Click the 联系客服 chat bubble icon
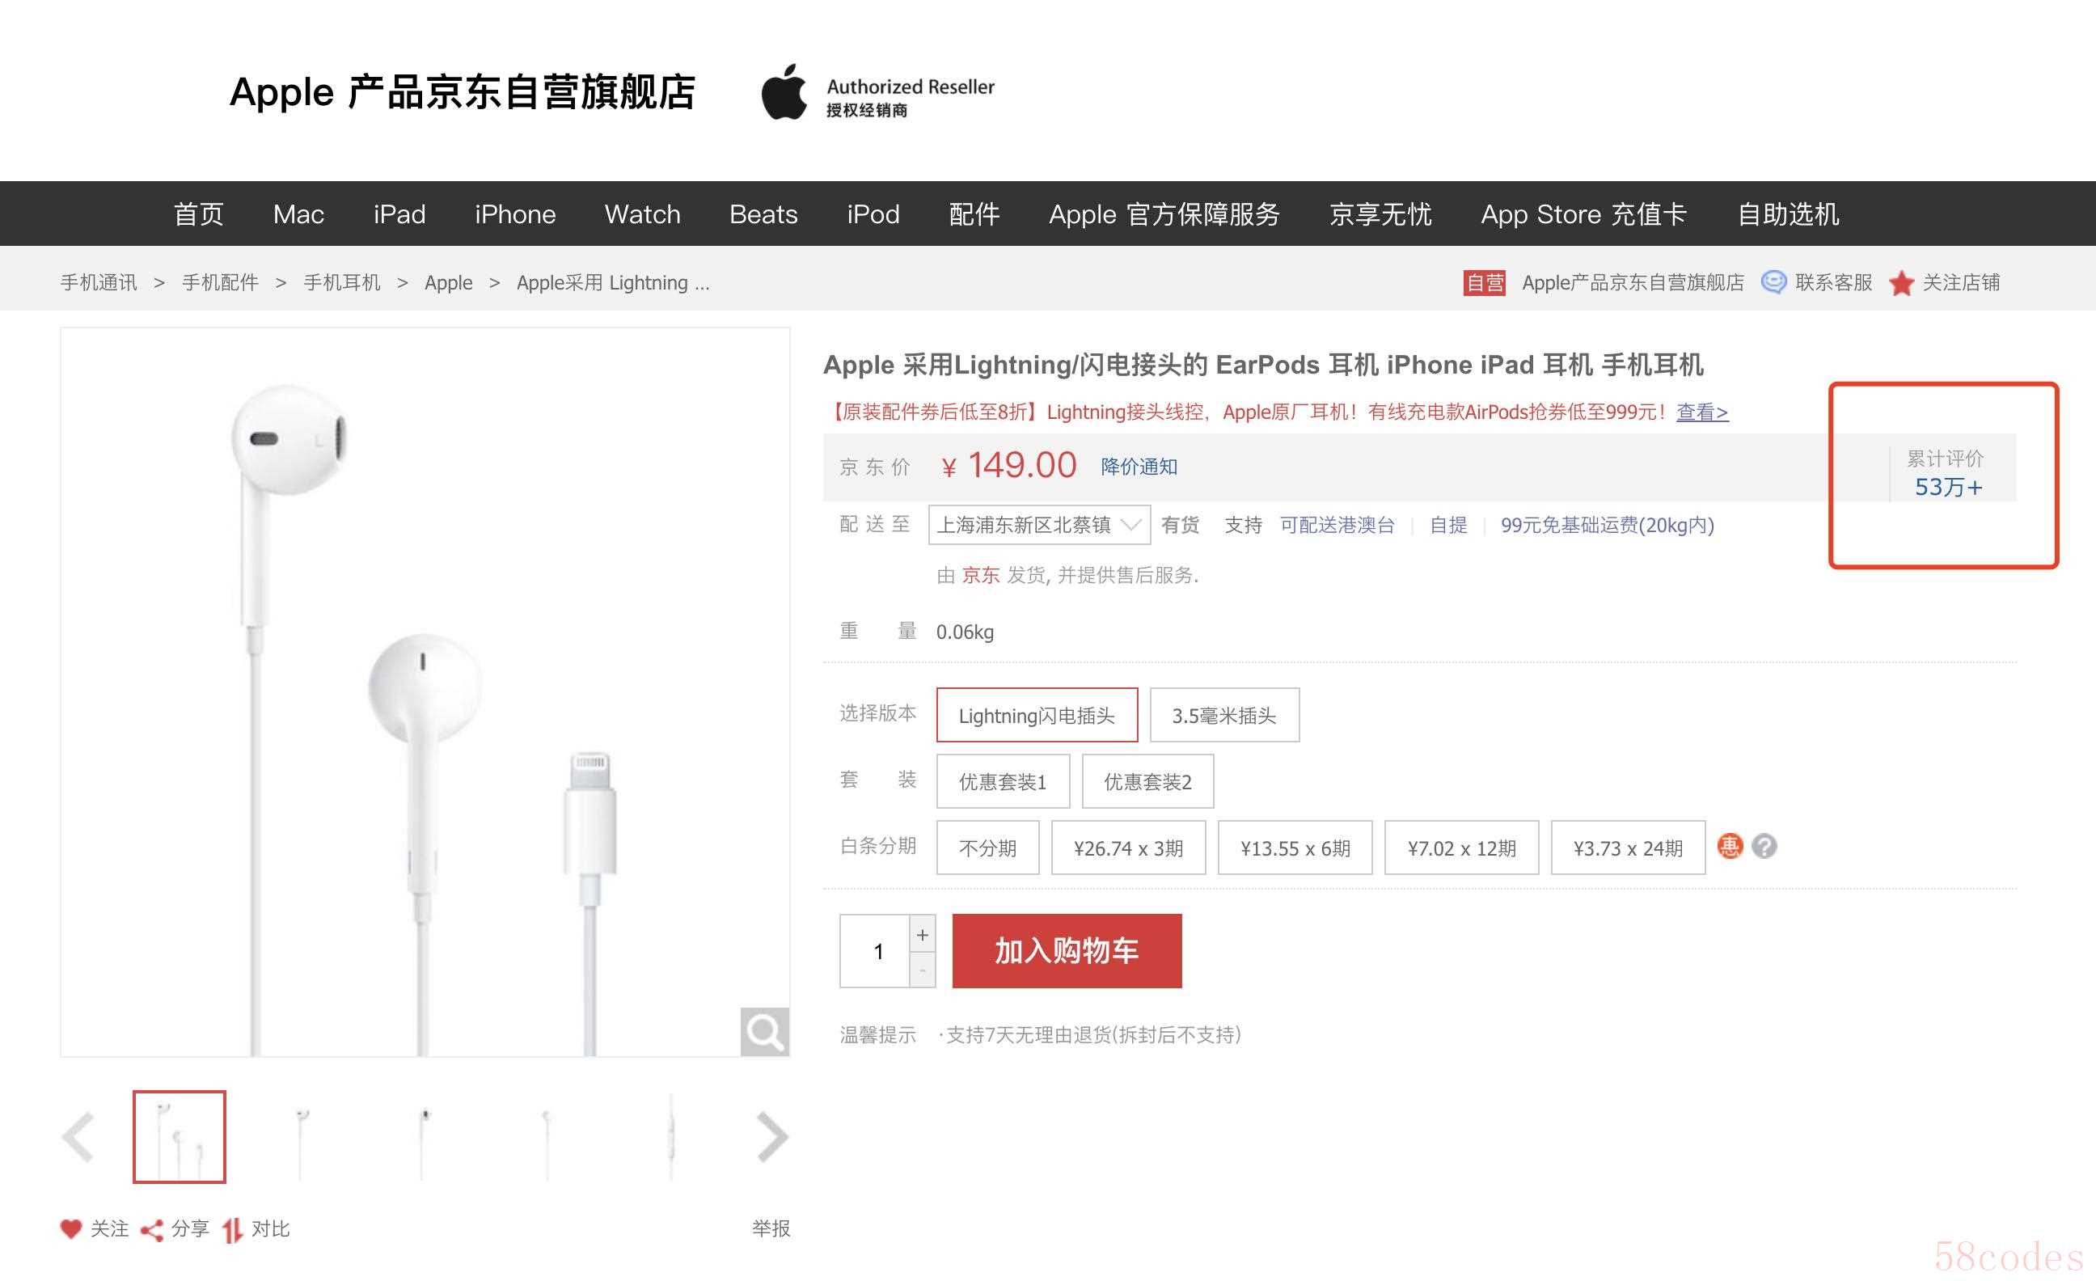This screenshot has width=2096, height=1281. click(1773, 282)
